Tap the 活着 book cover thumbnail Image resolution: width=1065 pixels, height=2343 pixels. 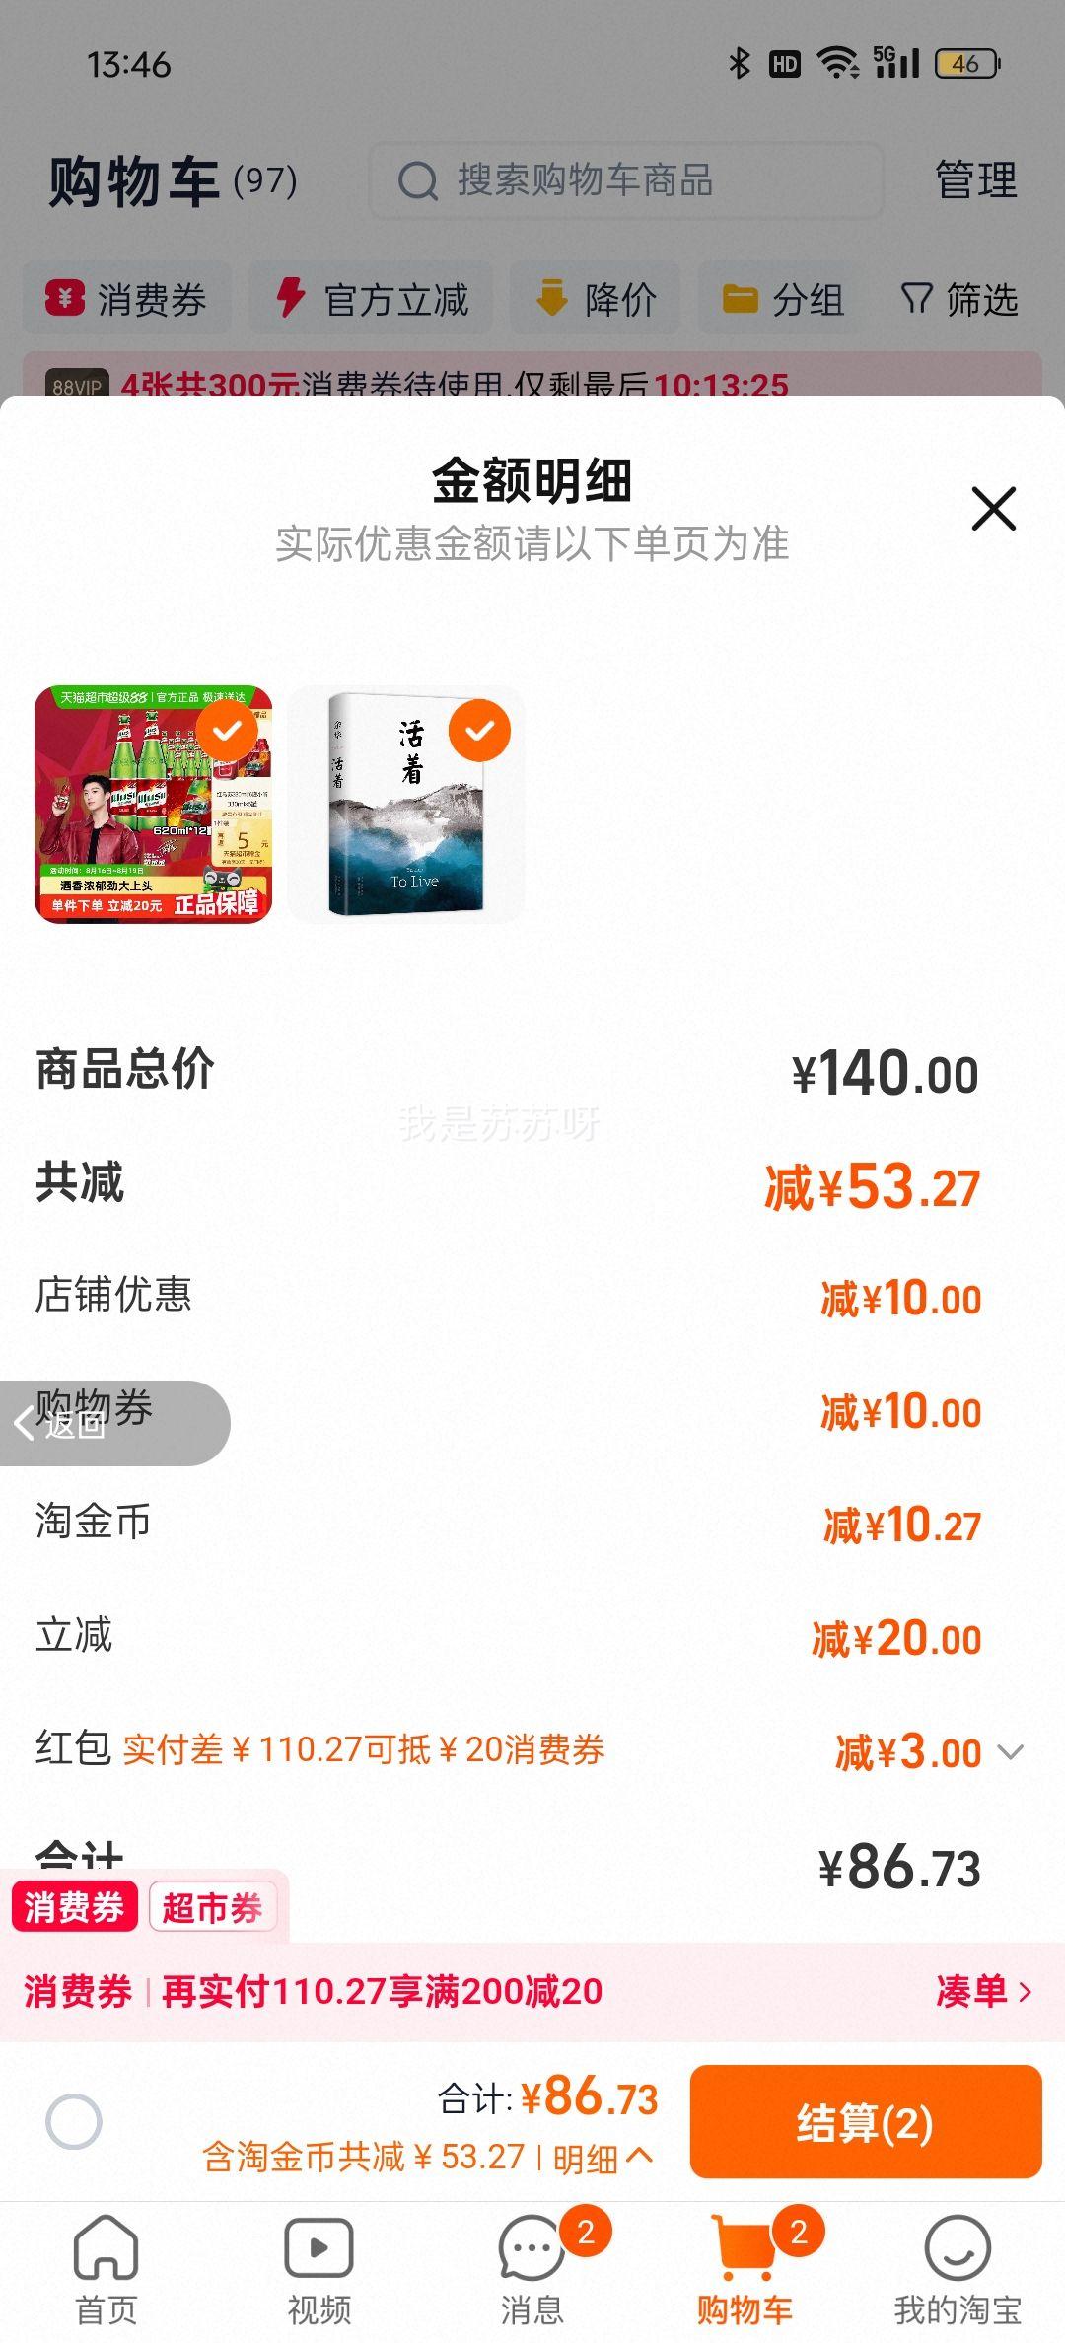[406, 805]
